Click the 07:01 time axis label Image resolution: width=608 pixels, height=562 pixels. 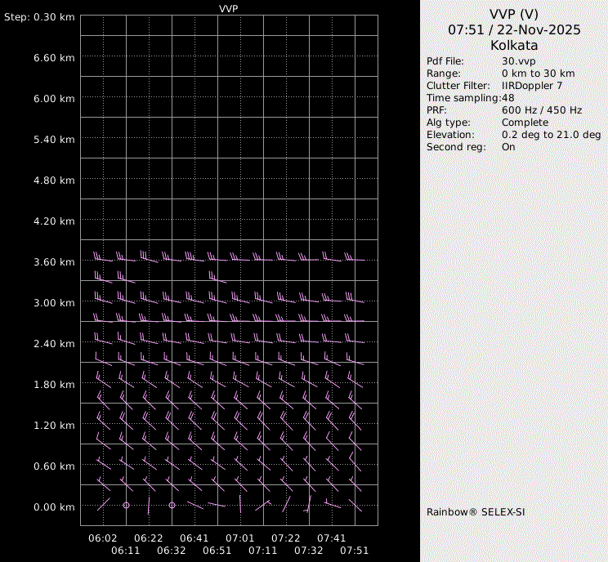pos(240,538)
